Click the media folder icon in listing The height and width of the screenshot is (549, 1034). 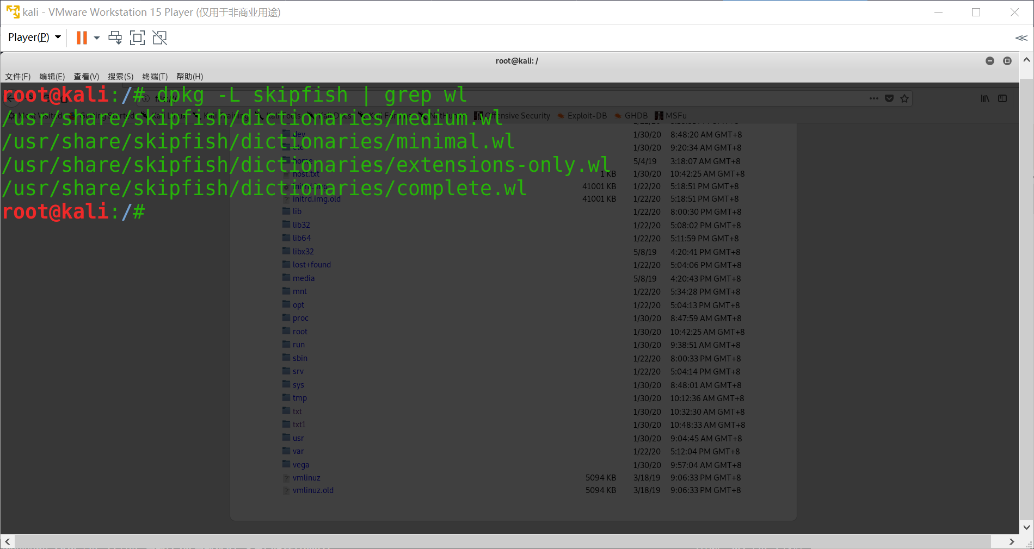[x=286, y=278]
